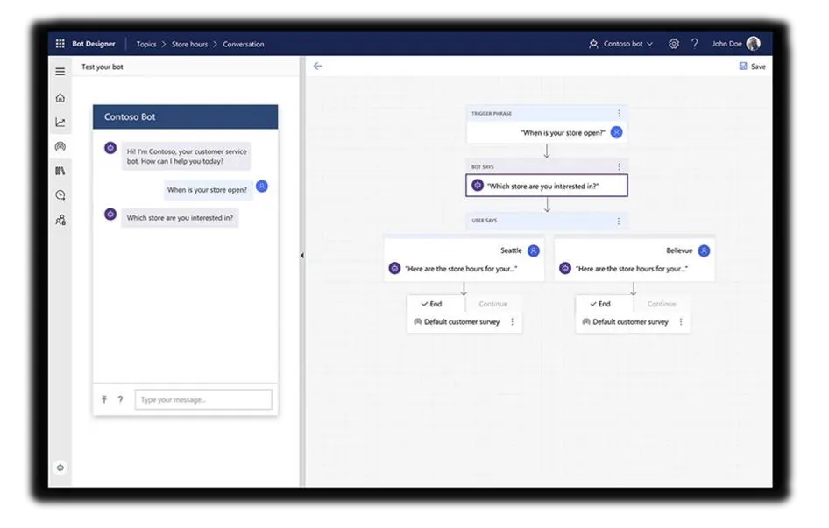The image size is (829, 528).
Task: Open Bot Says node options menu
Action: click(x=619, y=166)
